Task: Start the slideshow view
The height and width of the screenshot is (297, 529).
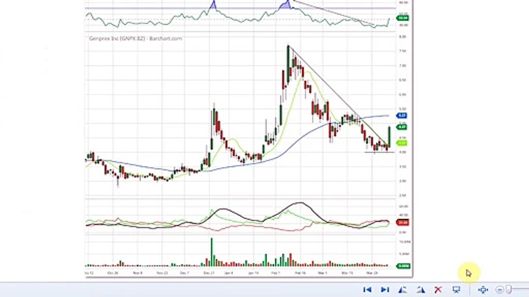Action: (456, 290)
